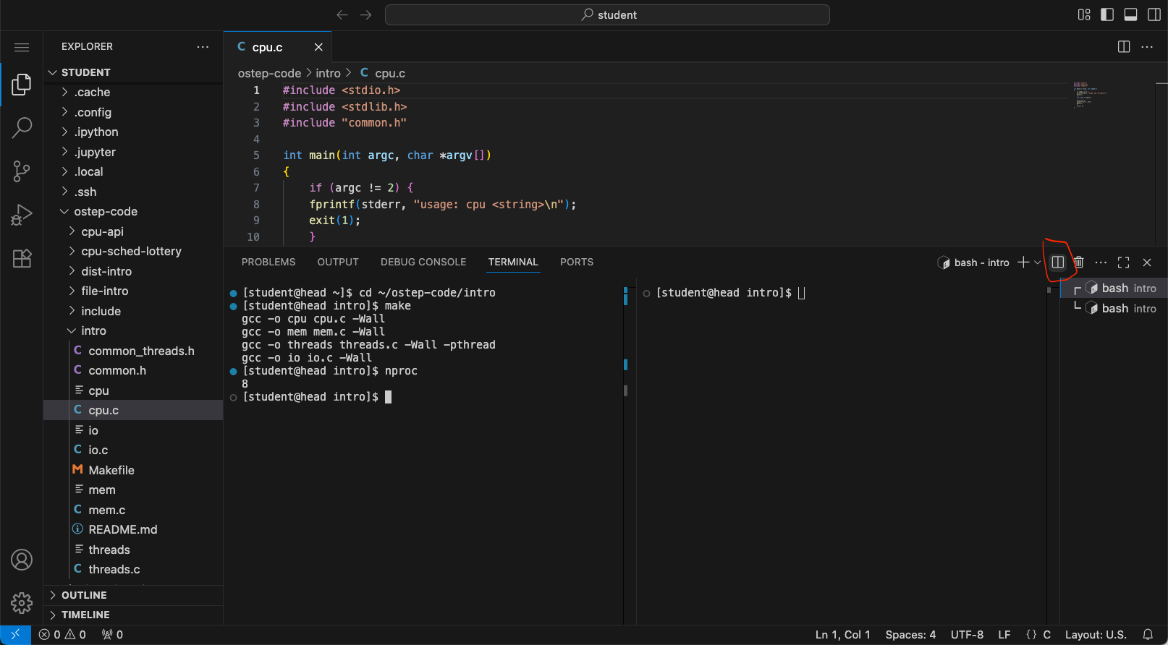Open the new terminal launch profile dropdown
This screenshot has width=1168, height=645.
click(1038, 262)
